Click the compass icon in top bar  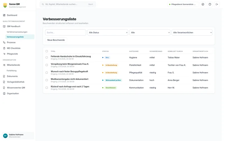202,4
